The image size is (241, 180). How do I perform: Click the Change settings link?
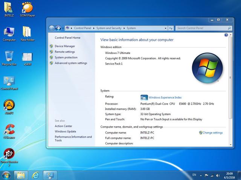212,133
